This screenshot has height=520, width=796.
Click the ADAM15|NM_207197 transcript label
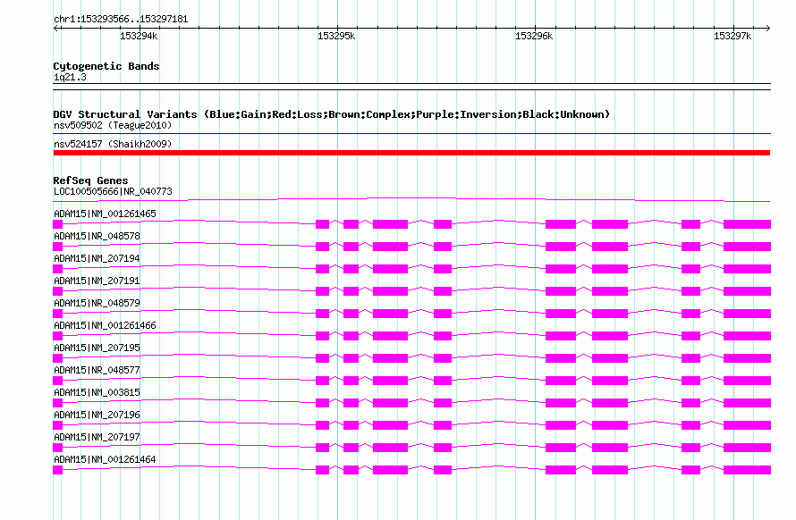97,437
